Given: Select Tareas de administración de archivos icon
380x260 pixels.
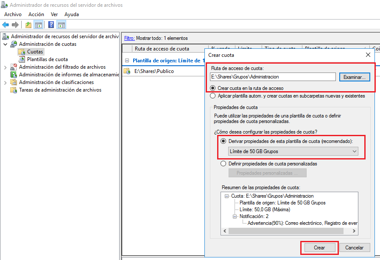Looking at the screenshot, I should (14, 90).
